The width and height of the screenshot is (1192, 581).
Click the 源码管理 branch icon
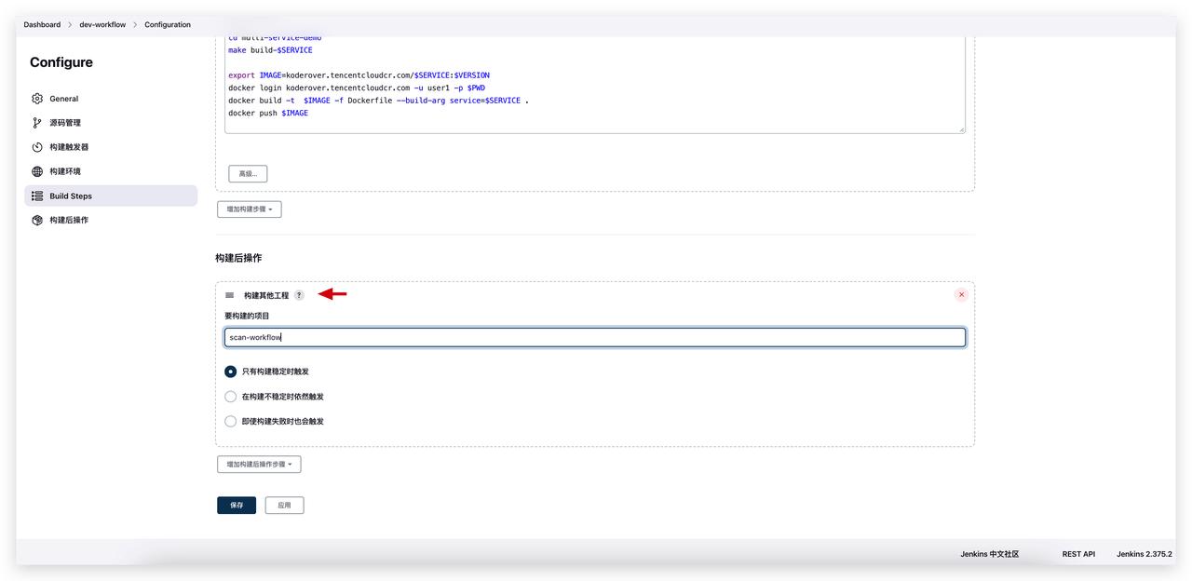pyautogui.click(x=37, y=123)
